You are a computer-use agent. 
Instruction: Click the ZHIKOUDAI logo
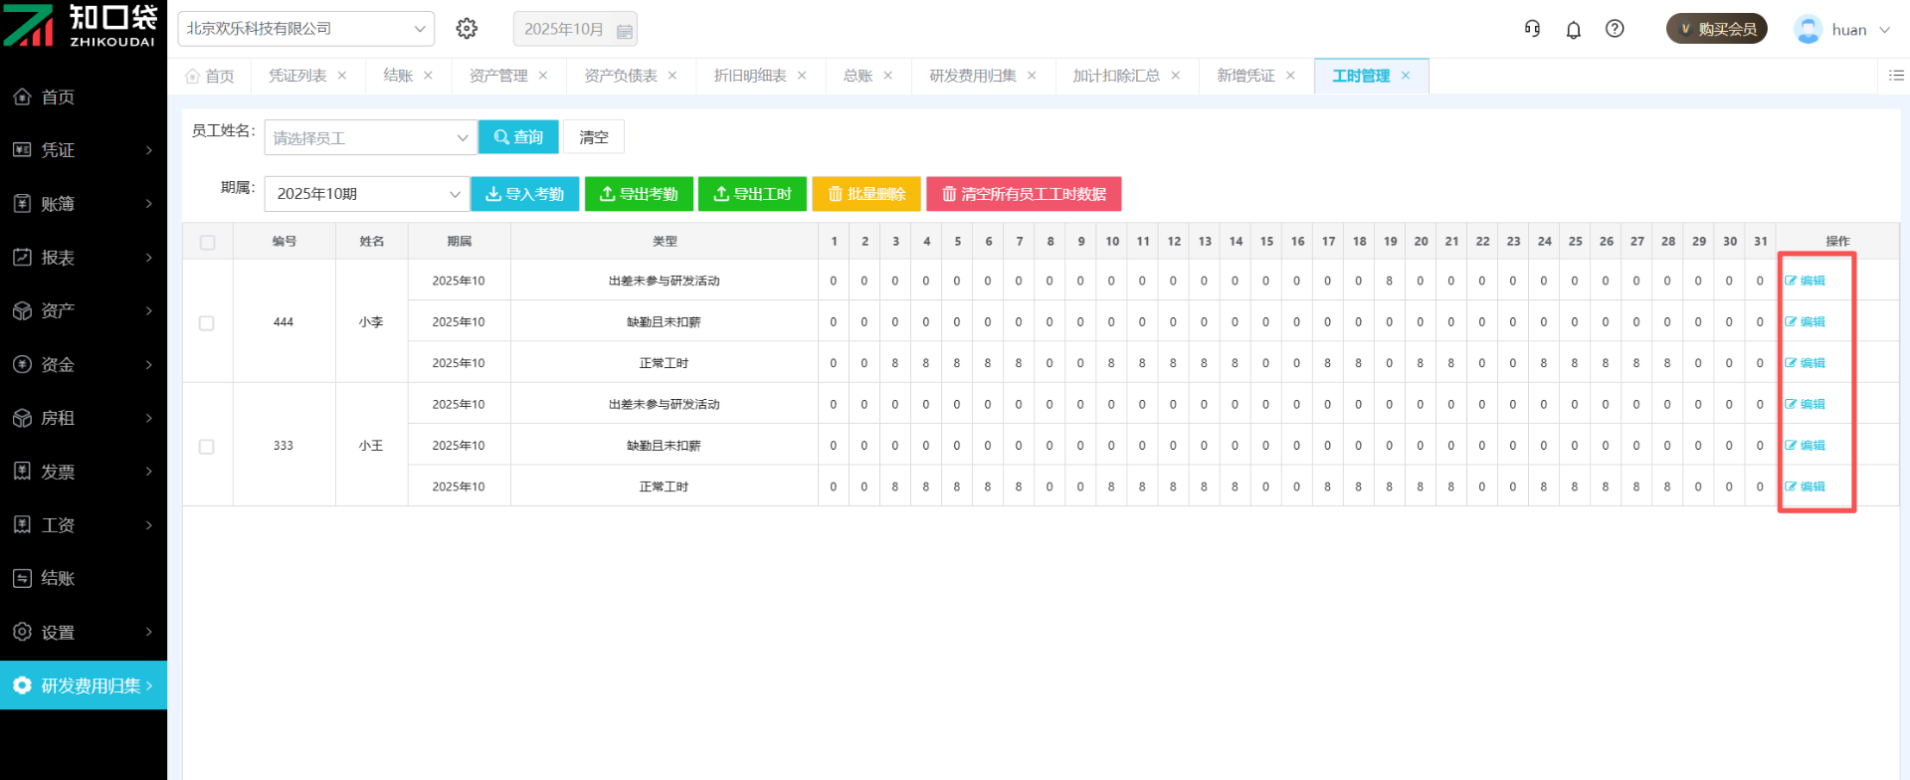click(82, 25)
